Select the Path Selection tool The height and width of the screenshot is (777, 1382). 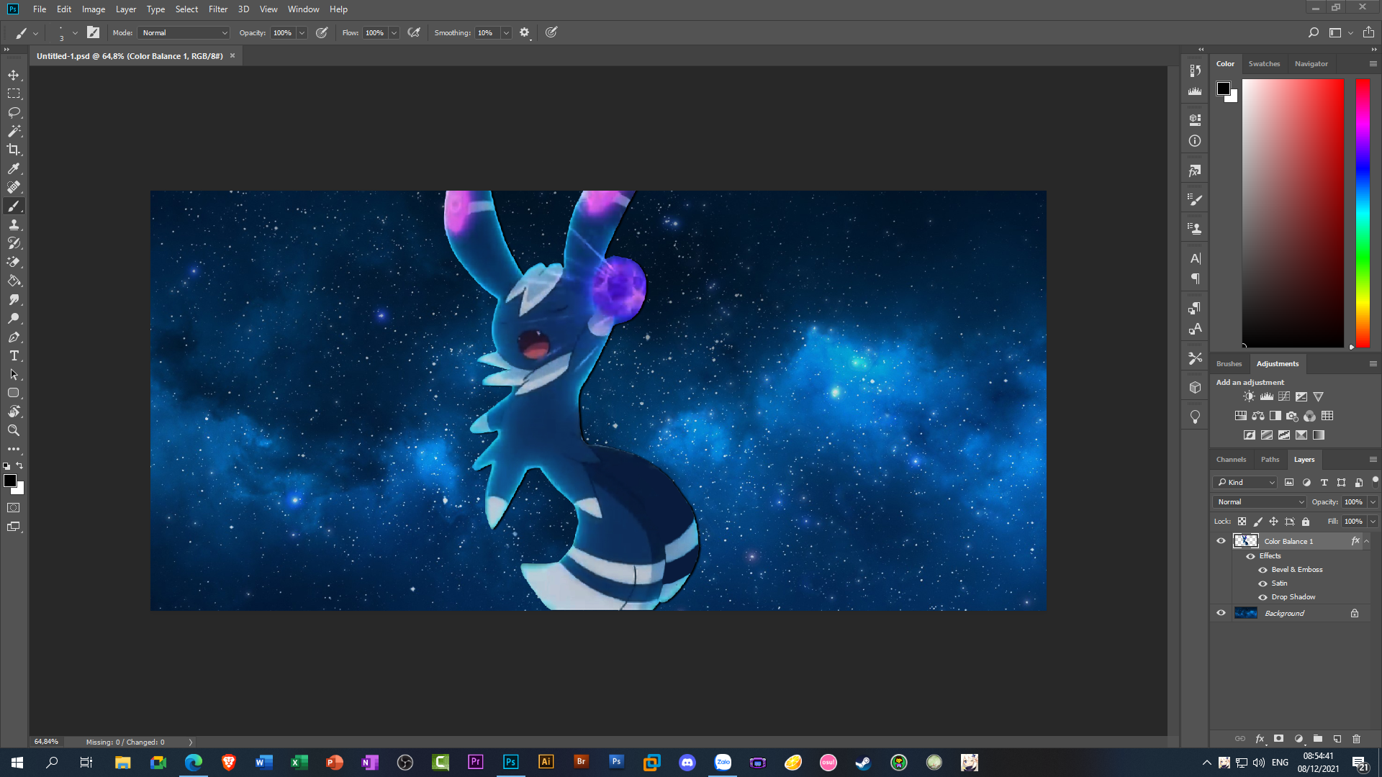pos(14,374)
